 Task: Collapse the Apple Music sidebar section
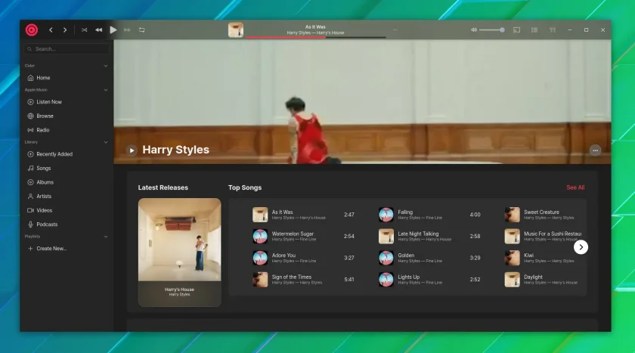[x=106, y=90]
